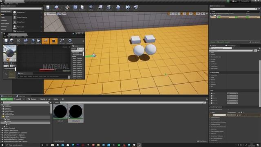This screenshot has width=261, height=147.
Task: Click Tutorial in the Content Browser breadcrumb
Action: point(42,99)
